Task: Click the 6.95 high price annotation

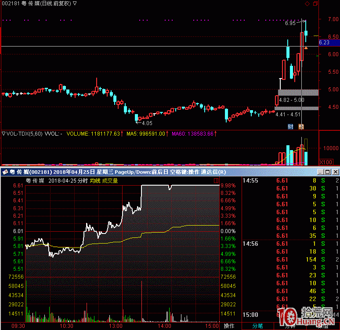Action: tap(290, 23)
